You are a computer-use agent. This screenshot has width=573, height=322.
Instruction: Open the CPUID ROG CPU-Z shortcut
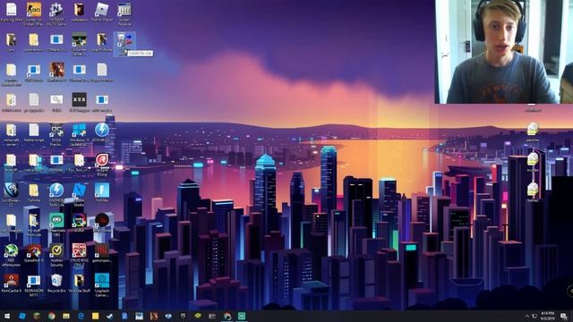point(80,255)
